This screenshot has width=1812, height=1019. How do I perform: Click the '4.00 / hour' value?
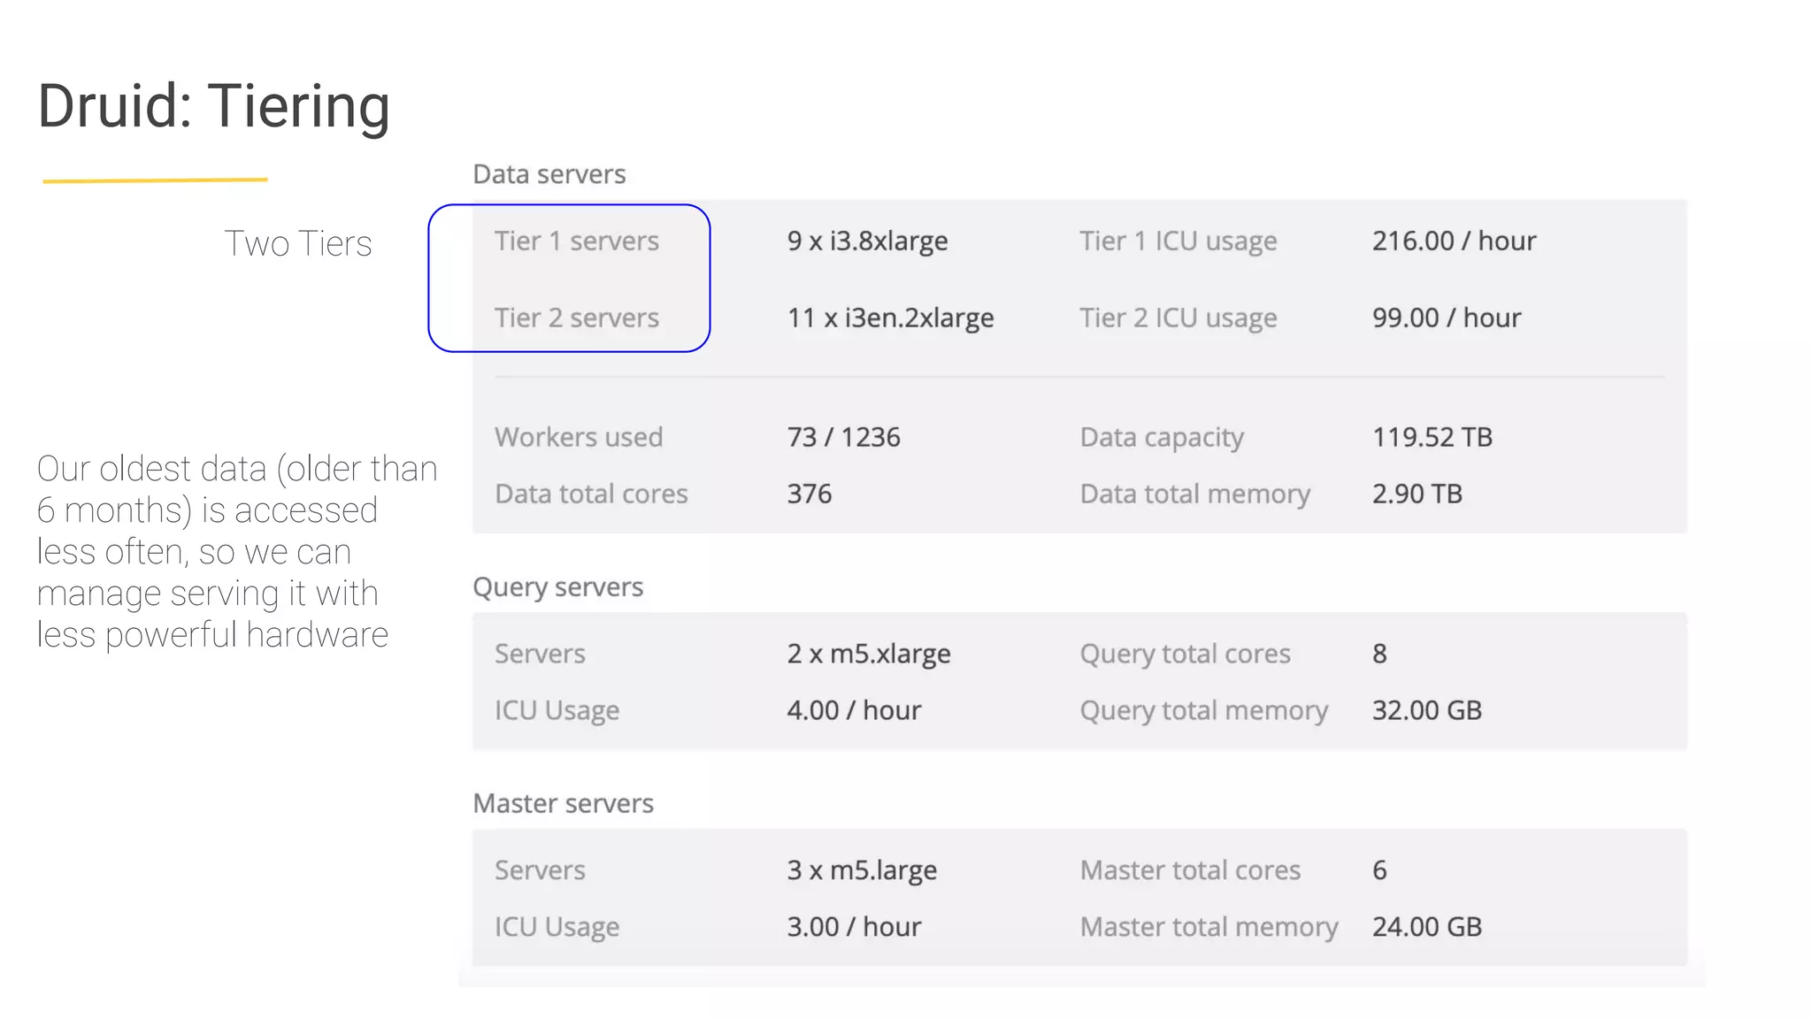(x=854, y=710)
